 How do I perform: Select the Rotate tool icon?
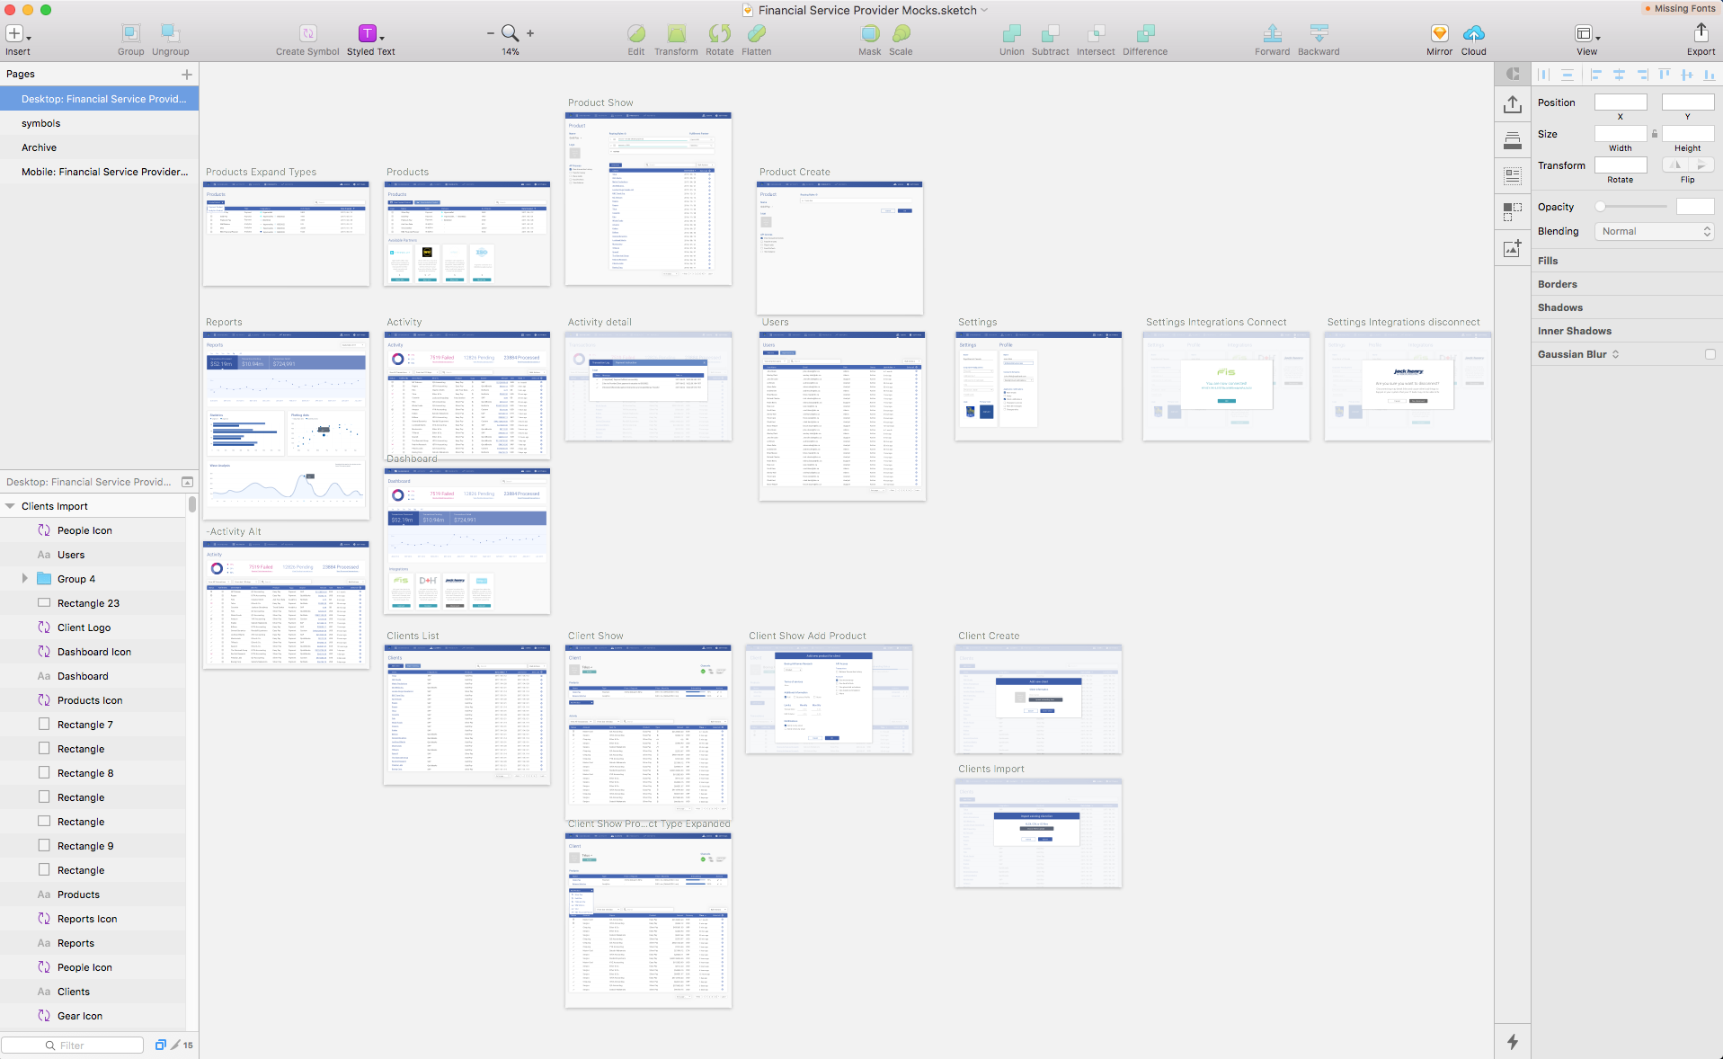point(719,33)
